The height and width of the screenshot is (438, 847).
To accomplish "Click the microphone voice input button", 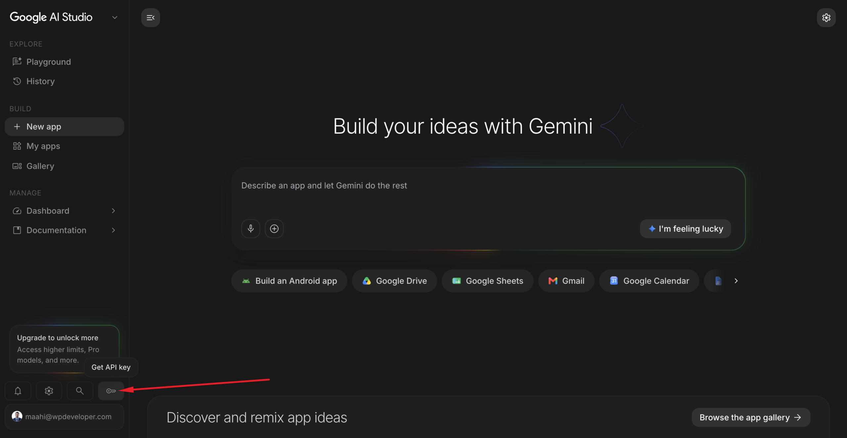I will pos(250,229).
